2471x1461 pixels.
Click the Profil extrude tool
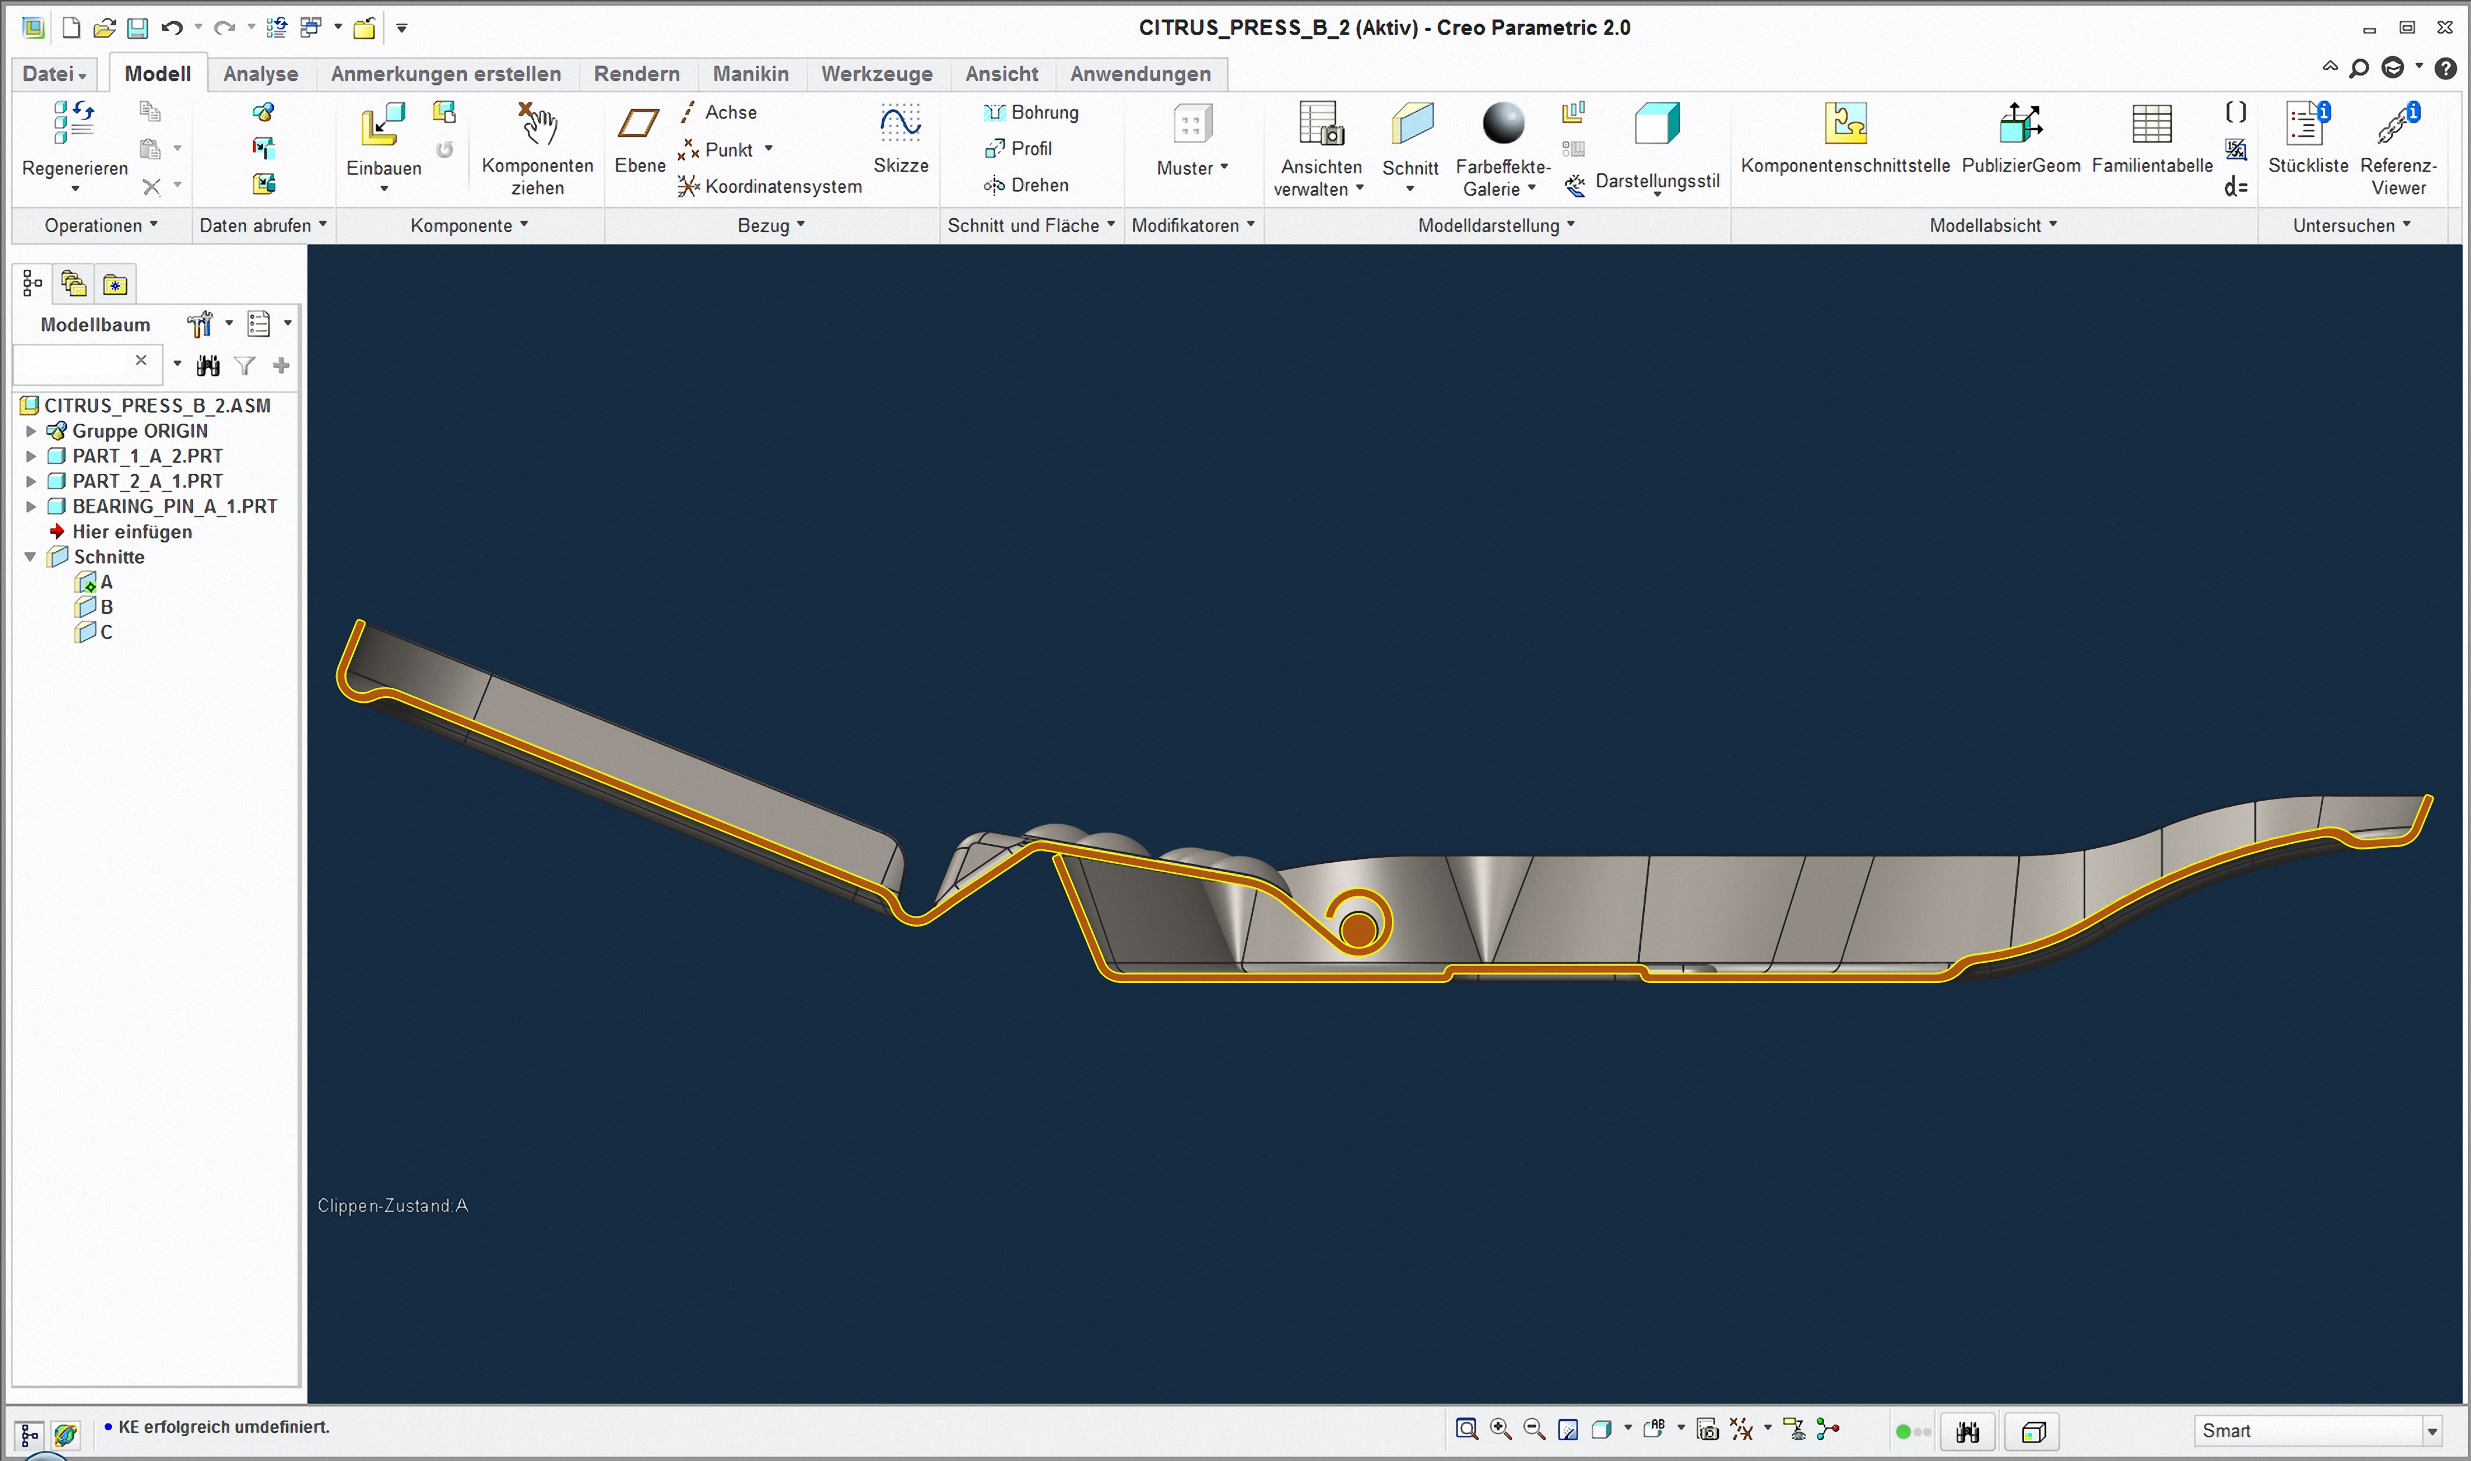[x=1019, y=149]
